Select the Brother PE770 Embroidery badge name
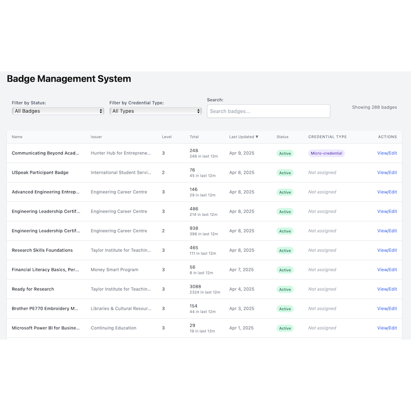The height and width of the screenshot is (411, 411). pos(45,309)
